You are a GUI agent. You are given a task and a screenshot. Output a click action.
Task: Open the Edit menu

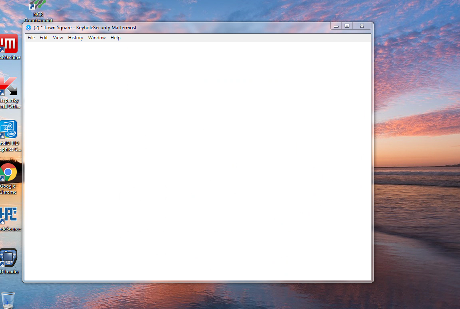coord(44,38)
